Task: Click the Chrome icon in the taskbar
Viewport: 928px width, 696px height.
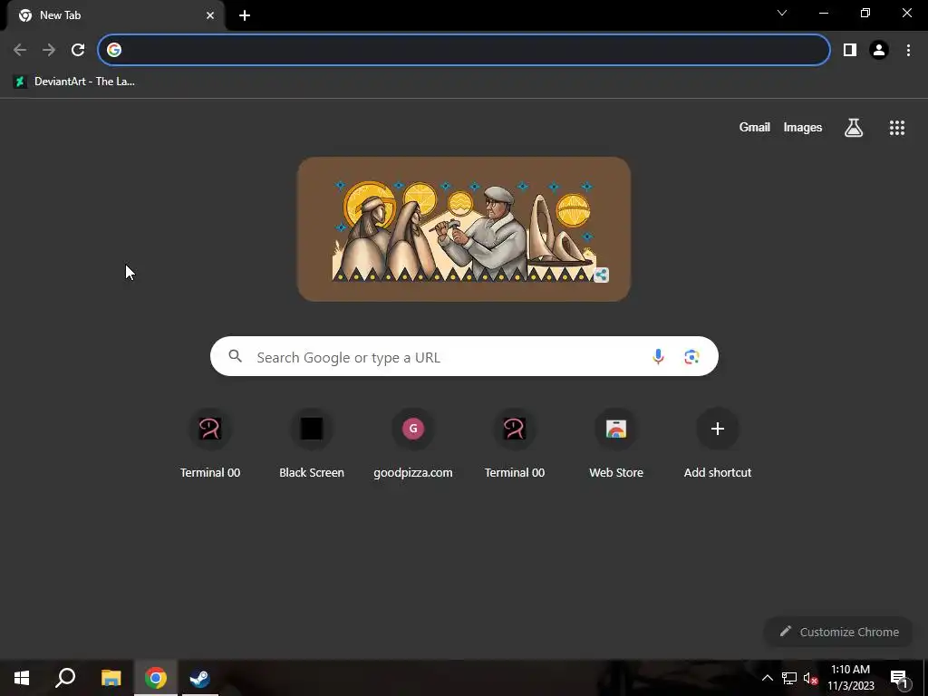Action: click(x=155, y=678)
